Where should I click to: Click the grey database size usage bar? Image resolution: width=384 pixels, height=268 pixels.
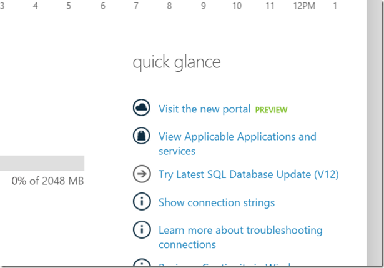(42, 163)
